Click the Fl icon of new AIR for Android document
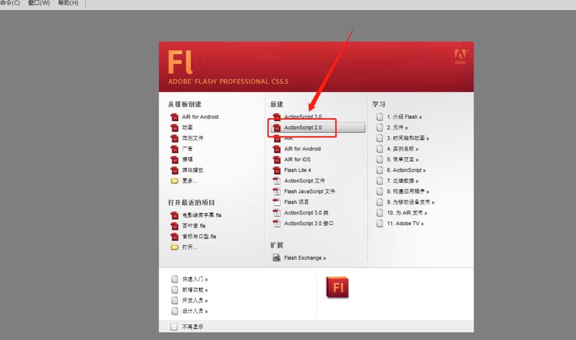Image resolution: width=576 pixels, height=340 pixels. (x=276, y=149)
